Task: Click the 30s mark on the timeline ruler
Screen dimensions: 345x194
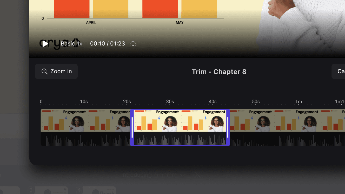Action: click(170, 101)
